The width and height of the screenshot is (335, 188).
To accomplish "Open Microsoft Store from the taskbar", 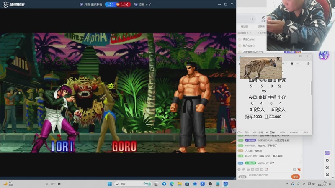I will click(x=187, y=184).
